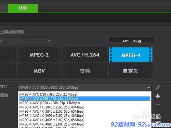Open the 共享 tab
The width and height of the screenshot is (171, 128).
coord(23,8)
